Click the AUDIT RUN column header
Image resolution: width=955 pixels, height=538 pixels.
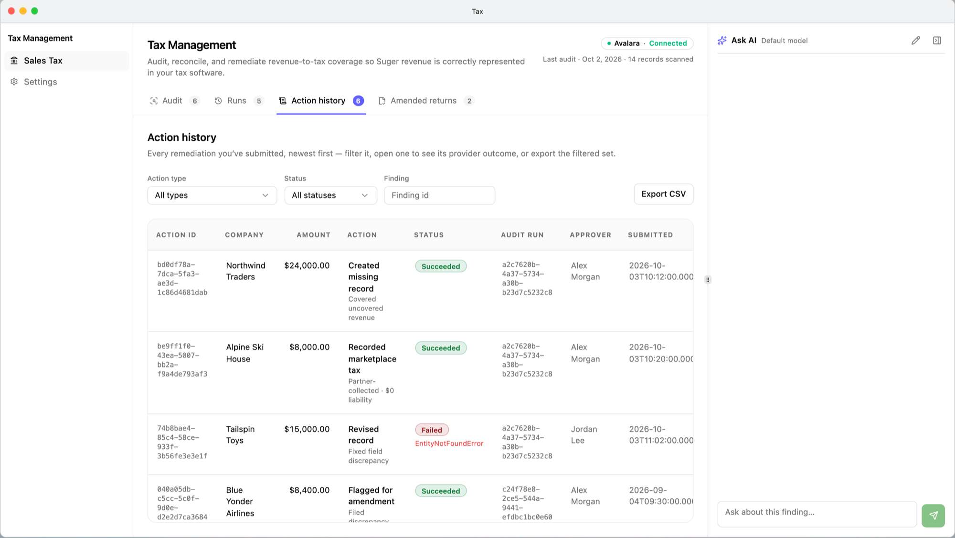522,235
